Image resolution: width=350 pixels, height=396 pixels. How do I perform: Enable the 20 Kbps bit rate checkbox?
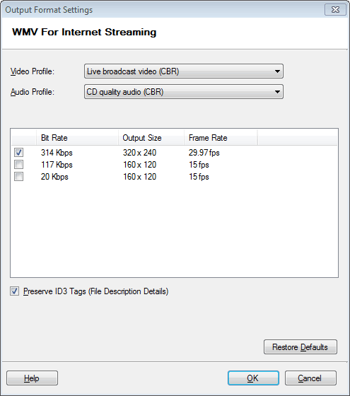point(18,177)
